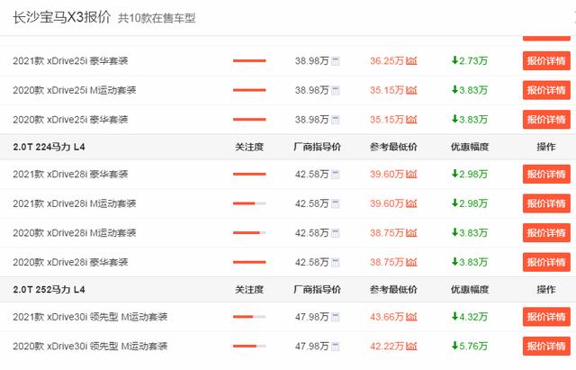View price trend chart for 2020款 xDrive25i M运动套装
This screenshot has width=576, height=370.
pyautogui.click(x=411, y=90)
